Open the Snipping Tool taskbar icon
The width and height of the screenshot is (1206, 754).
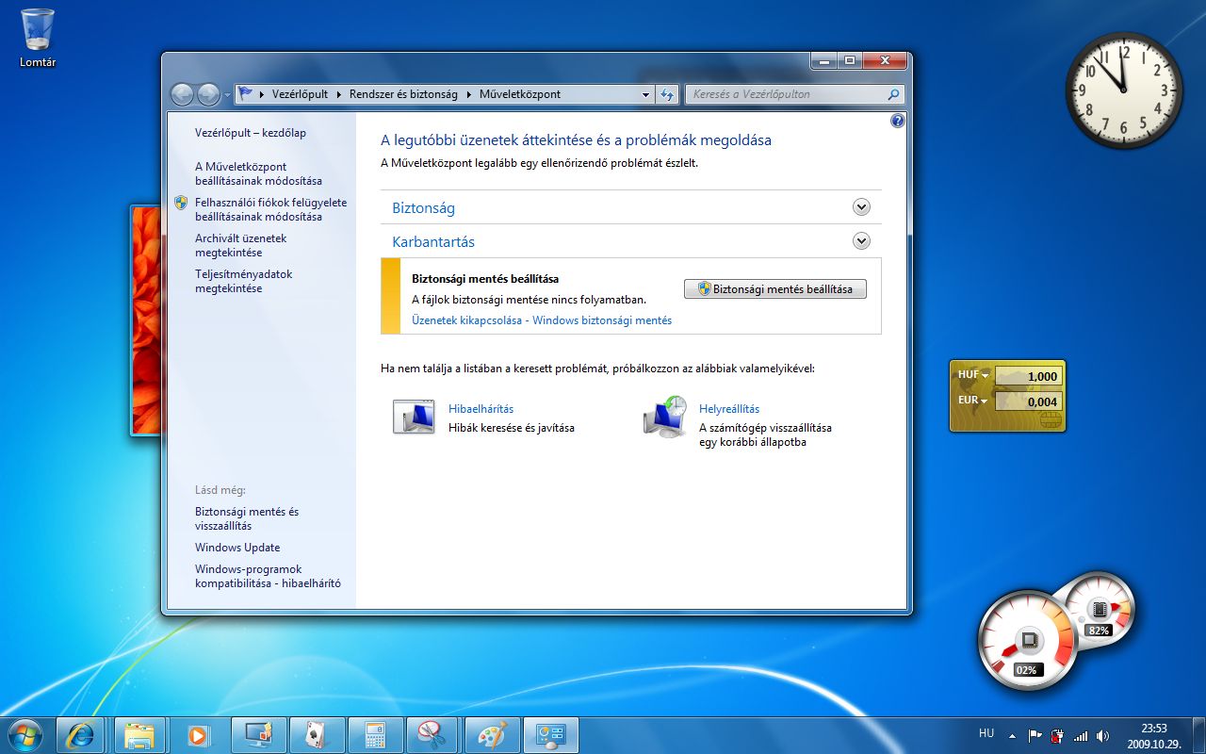coord(432,734)
